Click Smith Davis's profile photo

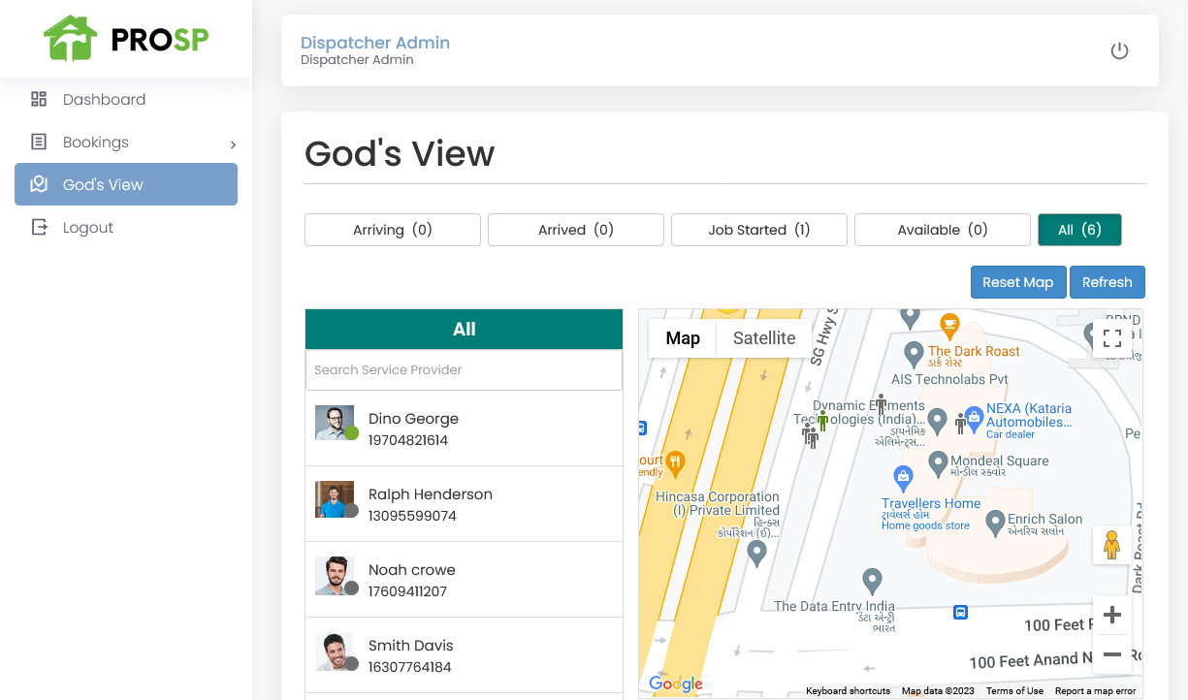pos(335,651)
